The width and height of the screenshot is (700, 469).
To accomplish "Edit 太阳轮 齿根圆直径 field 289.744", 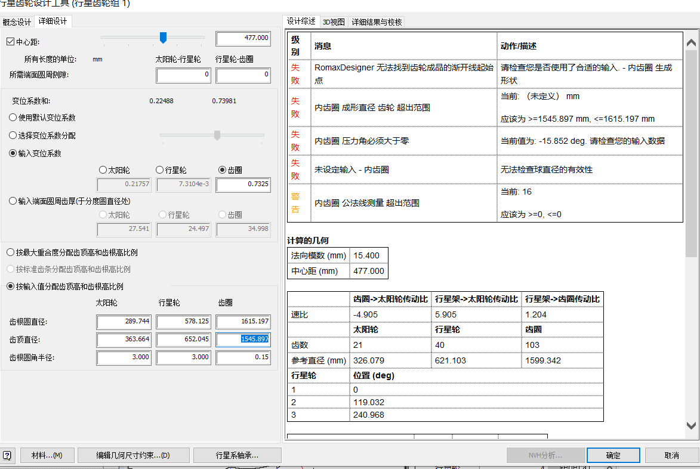I will pos(124,322).
